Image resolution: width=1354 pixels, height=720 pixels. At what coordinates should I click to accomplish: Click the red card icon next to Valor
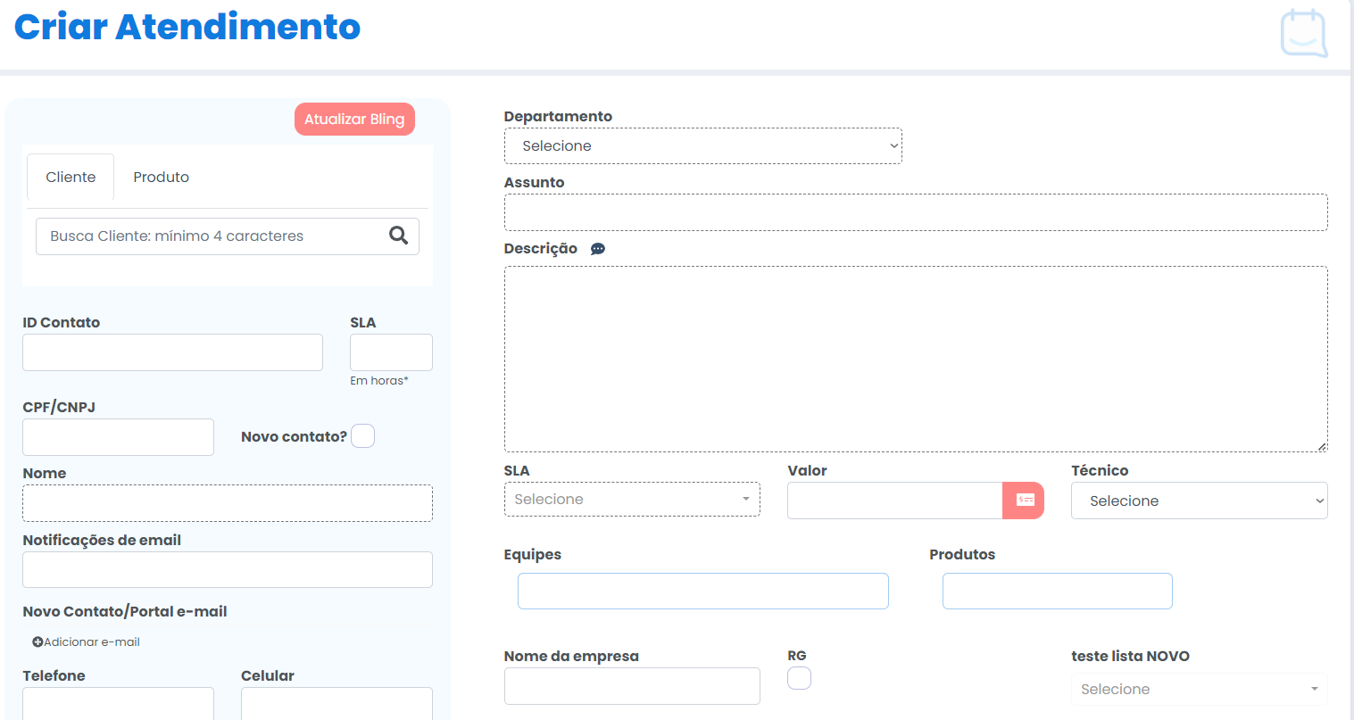pos(1024,501)
